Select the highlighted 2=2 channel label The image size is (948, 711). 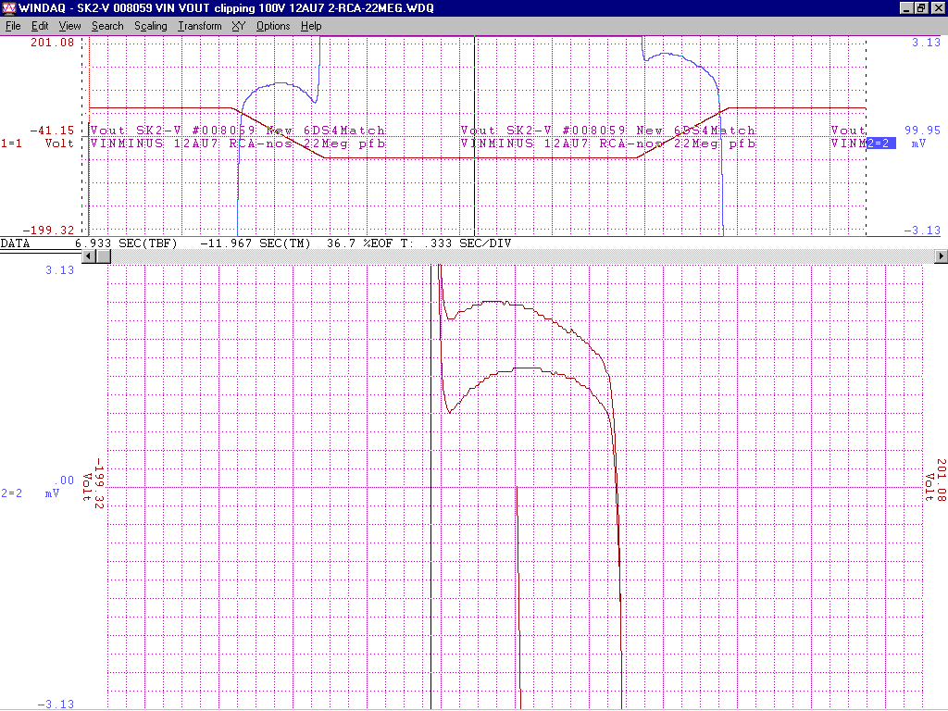[x=880, y=143]
